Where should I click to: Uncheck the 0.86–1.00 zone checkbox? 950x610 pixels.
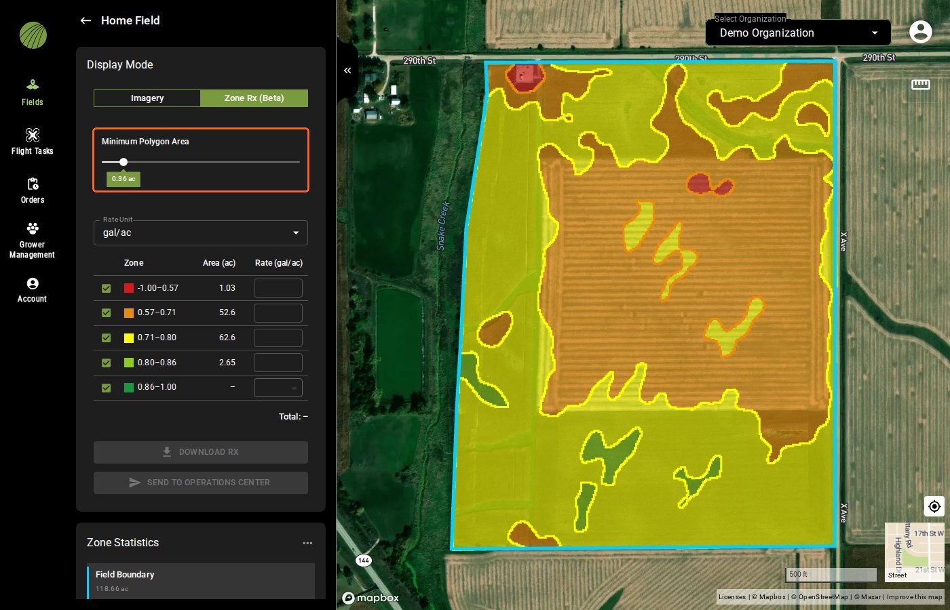[x=107, y=388]
